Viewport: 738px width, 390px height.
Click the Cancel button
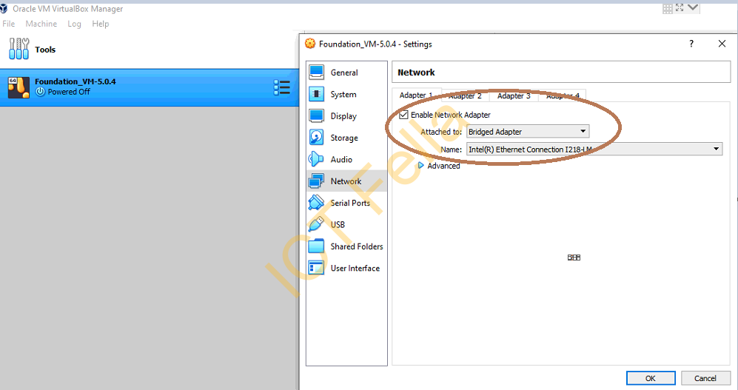tap(705, 378)
